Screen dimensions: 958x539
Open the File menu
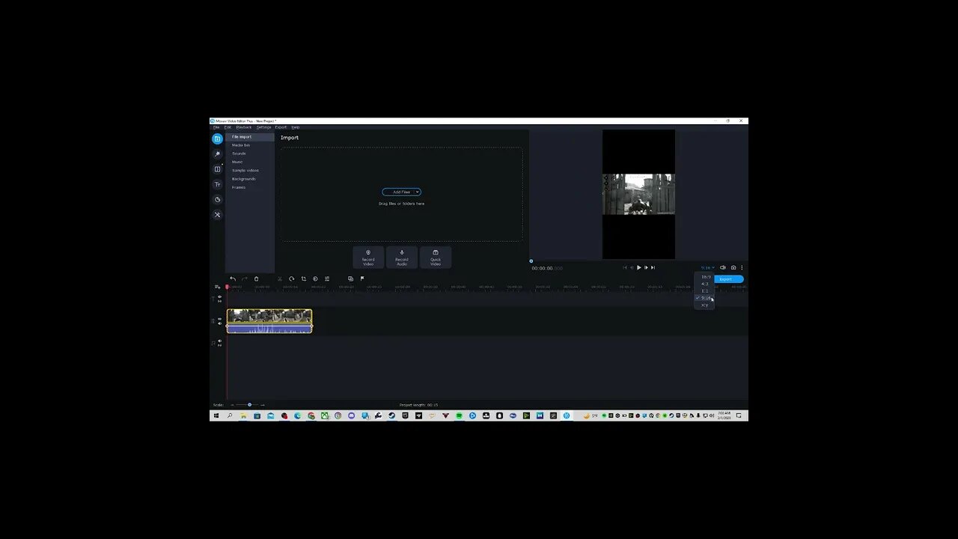pos(216,127)
